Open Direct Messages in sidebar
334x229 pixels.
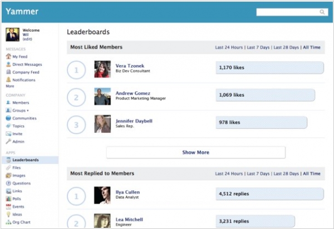coord(27,64)
